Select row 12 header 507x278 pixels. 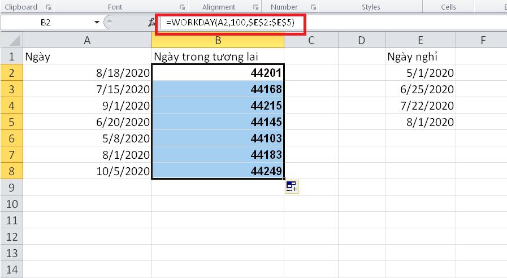(12, 237)
